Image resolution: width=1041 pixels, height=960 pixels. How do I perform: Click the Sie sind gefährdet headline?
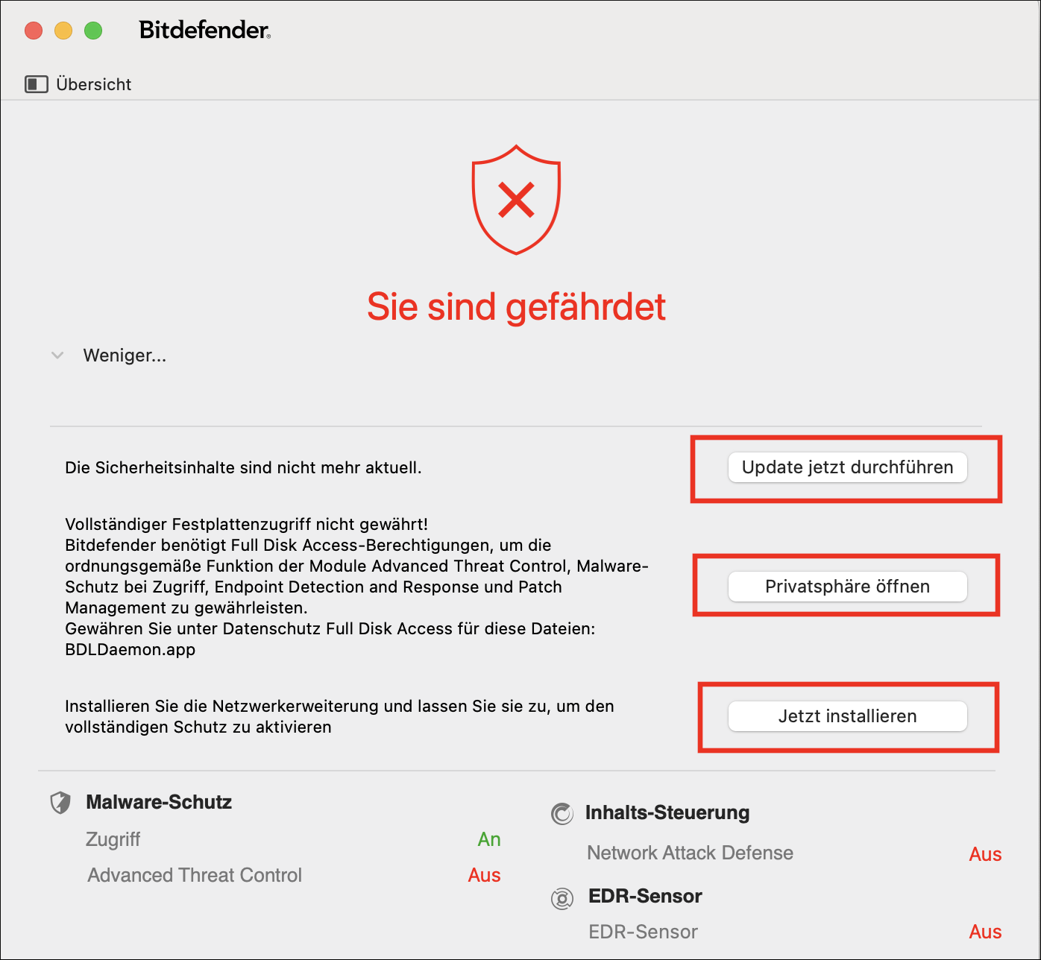pos(516,306)
